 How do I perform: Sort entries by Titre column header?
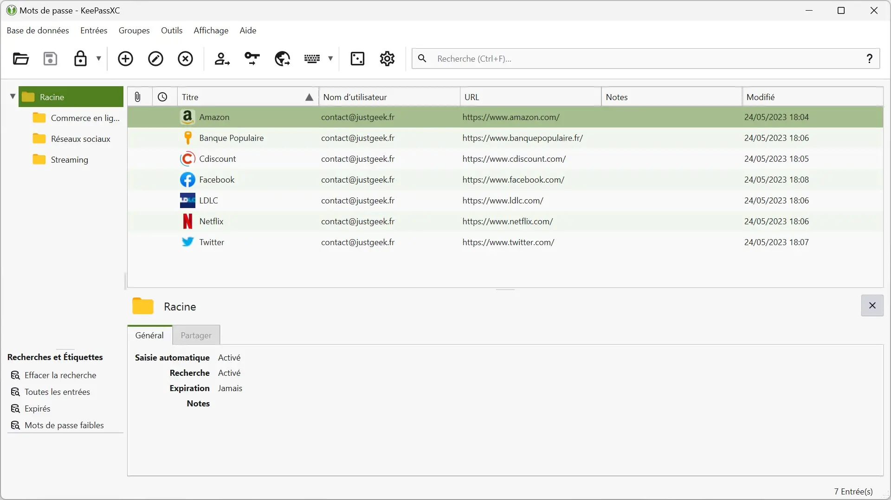click(x=248, y=97)
